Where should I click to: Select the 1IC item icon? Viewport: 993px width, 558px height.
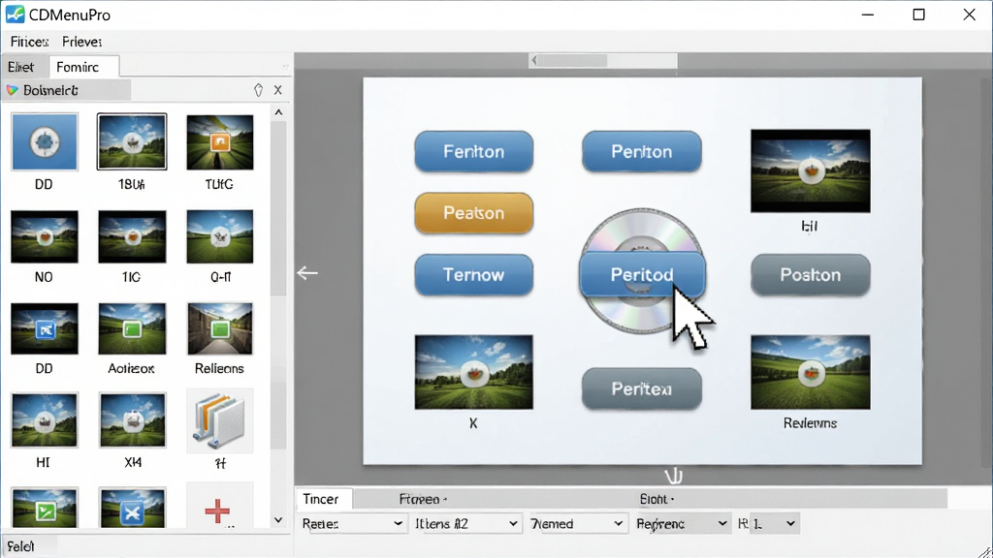pos(132,236)
